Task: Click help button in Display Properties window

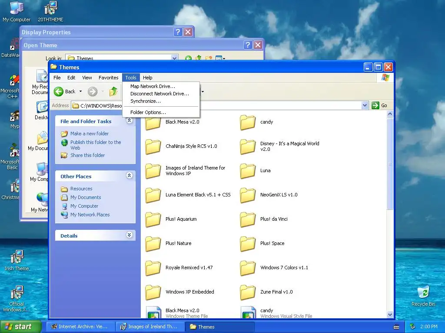Action: pyautogui.click(x=178, y=32)
